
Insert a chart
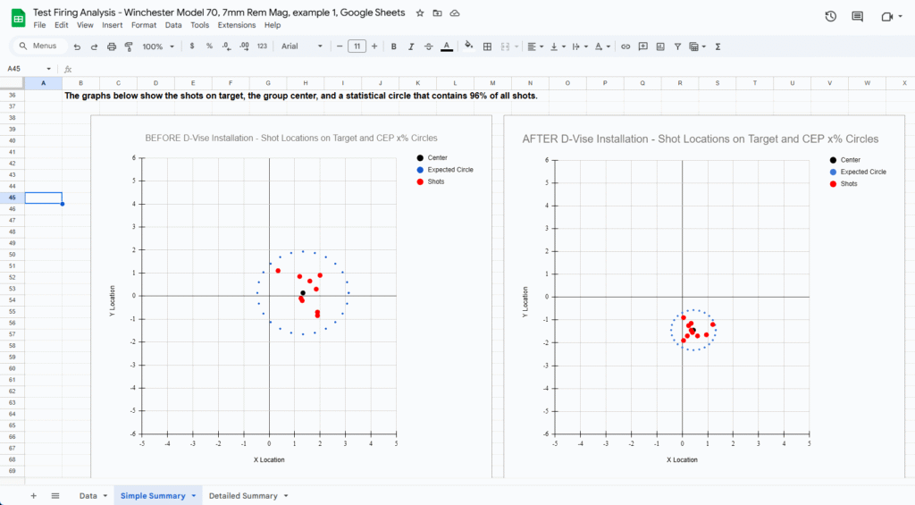pos(660,46)
